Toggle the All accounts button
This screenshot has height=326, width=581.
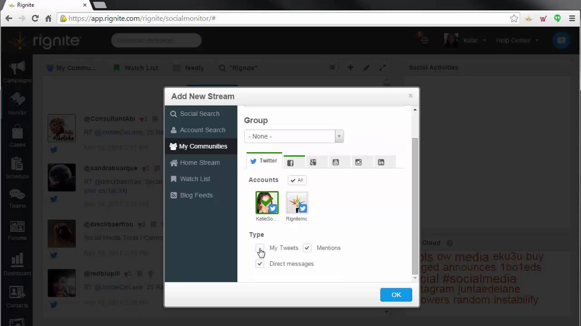click(x=297, y=180)
